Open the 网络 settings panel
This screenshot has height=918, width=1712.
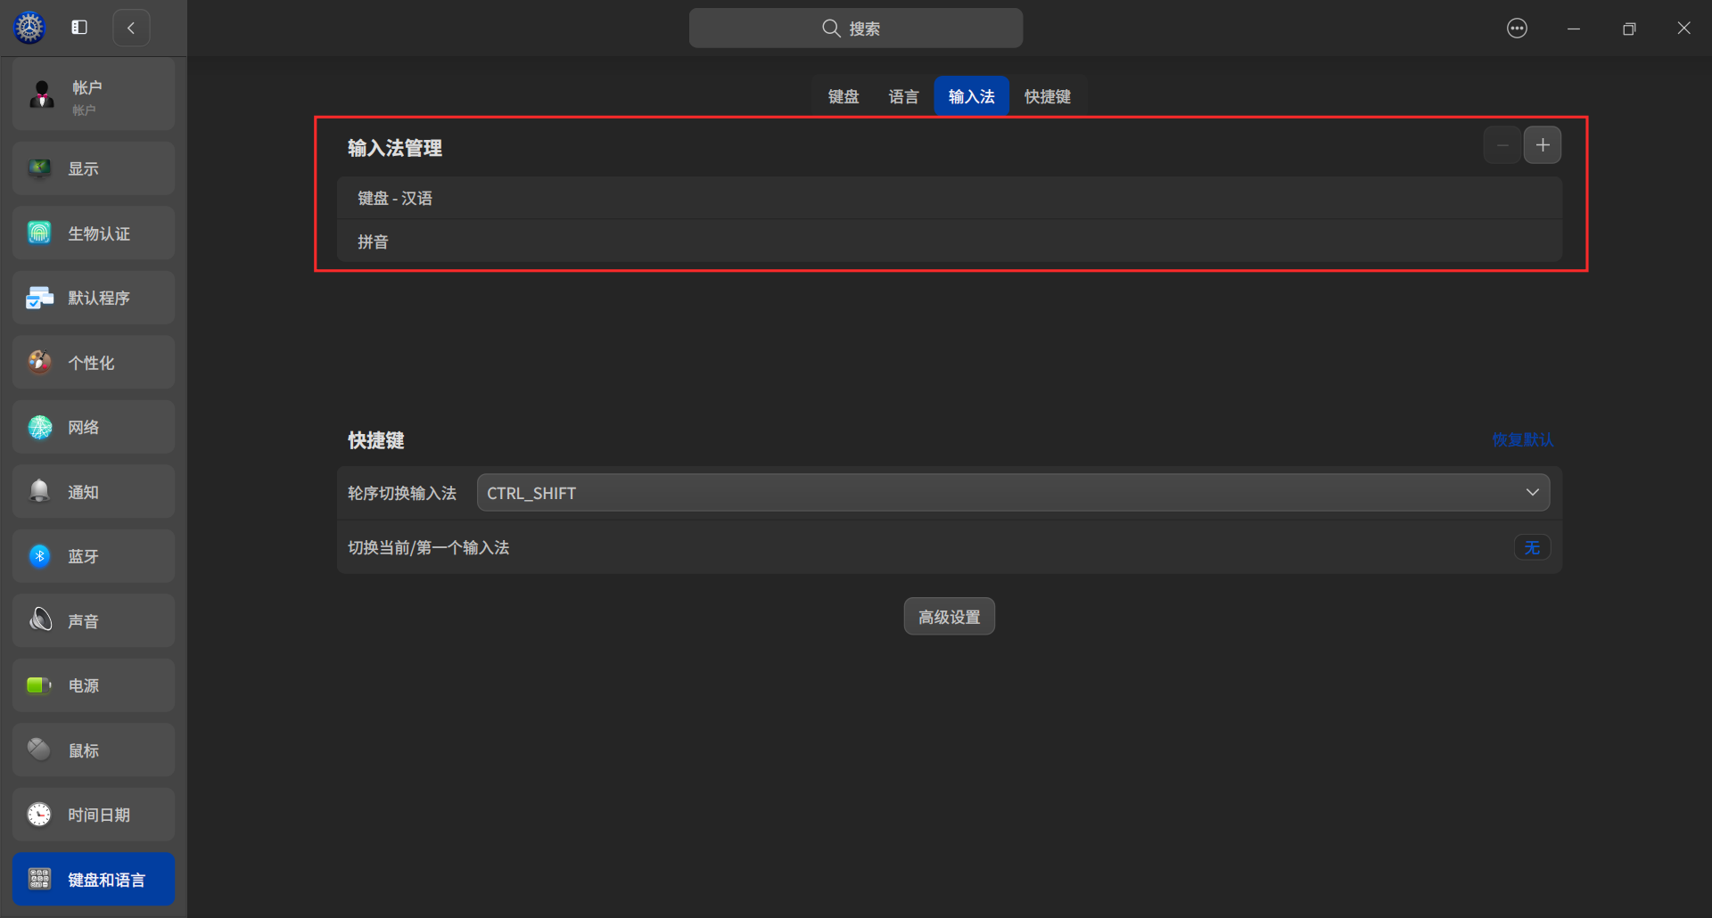click(93, 426)
